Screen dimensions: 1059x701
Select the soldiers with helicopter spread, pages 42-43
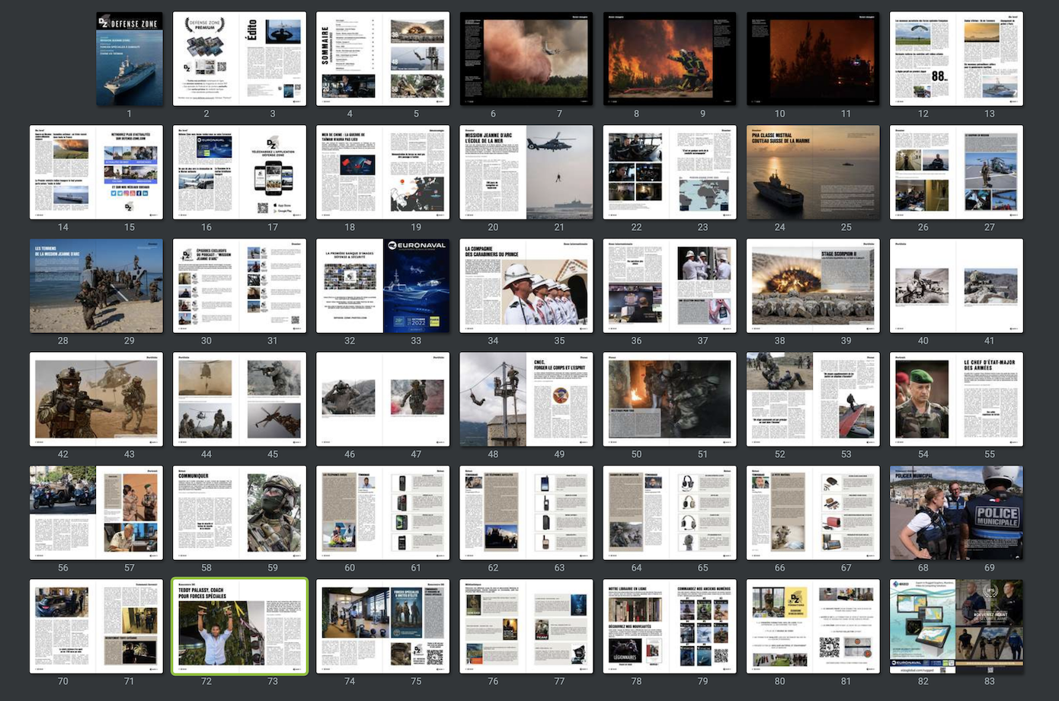click(96, 399)
